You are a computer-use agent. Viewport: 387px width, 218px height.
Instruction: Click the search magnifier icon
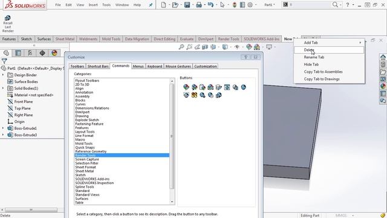click(x=335, y=4)
